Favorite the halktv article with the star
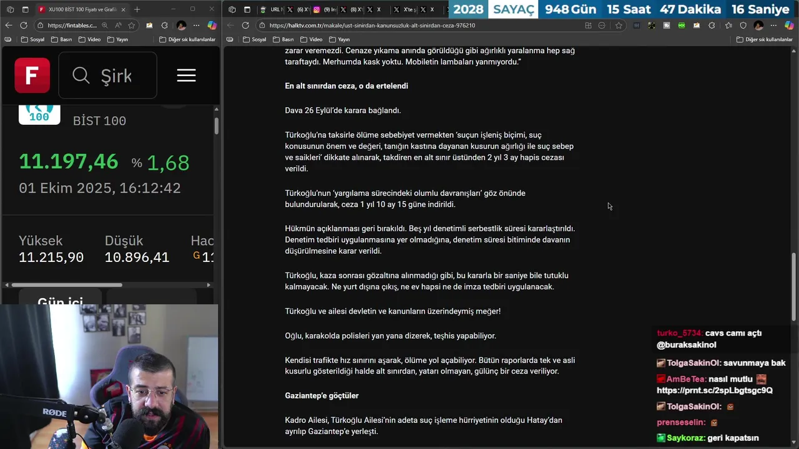This screenshot has height=449, width=799. (x=619, y=26)
